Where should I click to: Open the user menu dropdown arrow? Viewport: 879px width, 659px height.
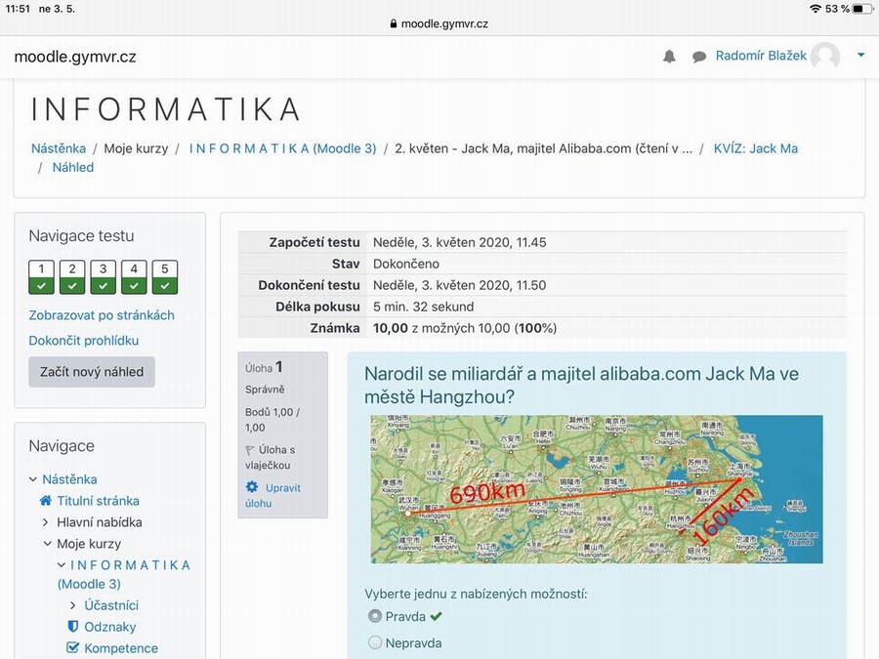[x=861, y=55]
